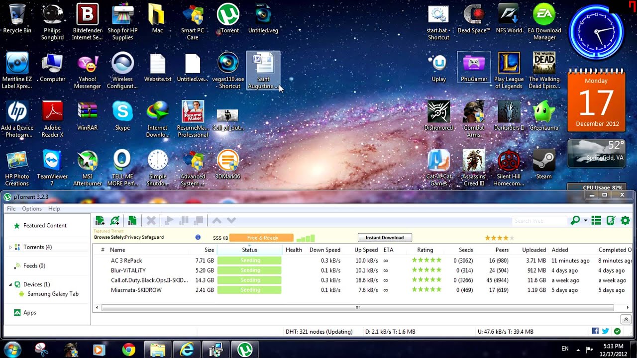
Task: Sort by the Size column header
Action: point(209,250)
